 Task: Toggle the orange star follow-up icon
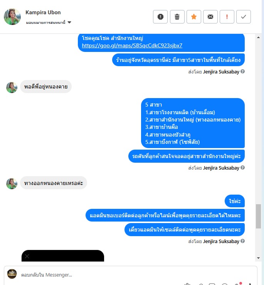pos(194,17)
